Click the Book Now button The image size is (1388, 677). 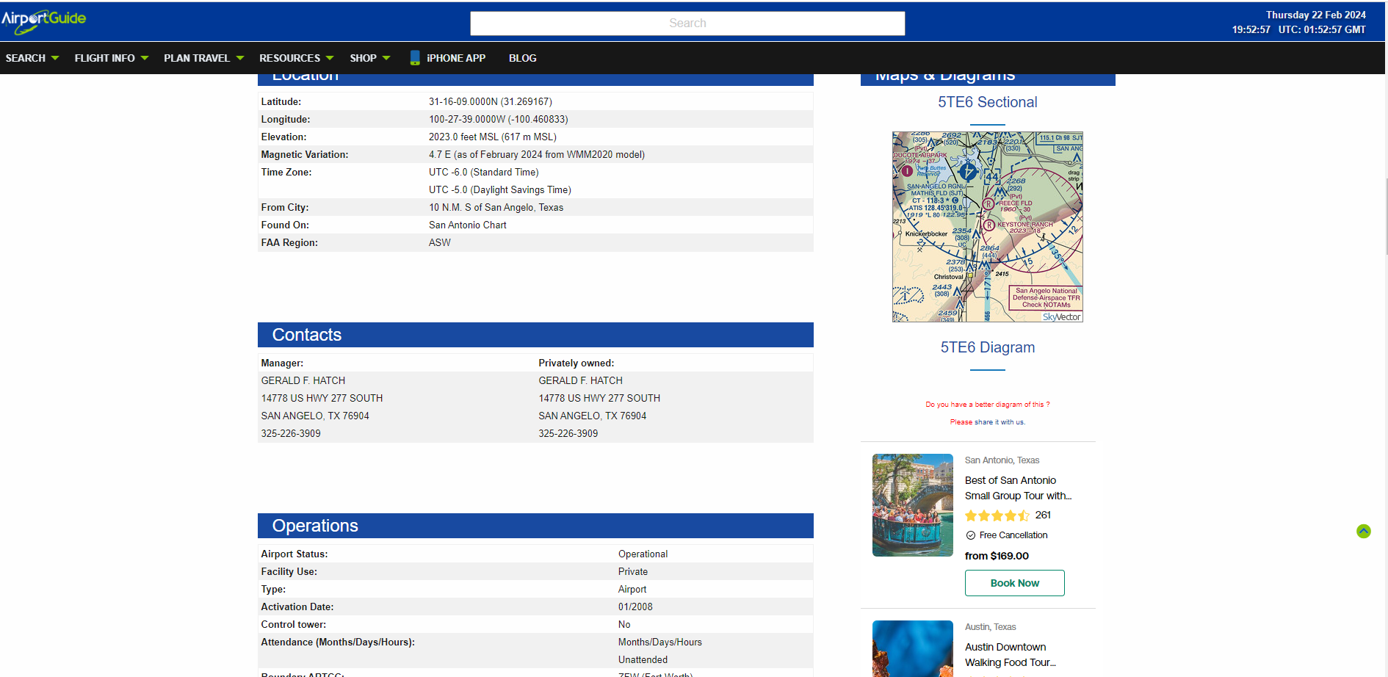1015,583
